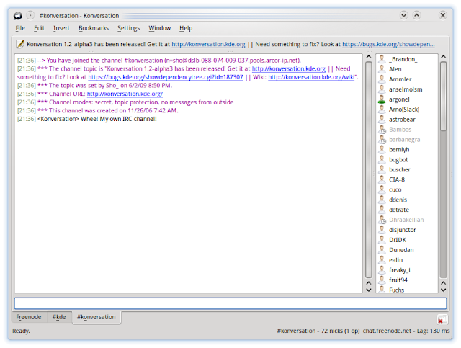The width and height of the screenshot is (461, 348).
Task: Click the Lag: 130 ms status entry
Action: pos(433,331)
